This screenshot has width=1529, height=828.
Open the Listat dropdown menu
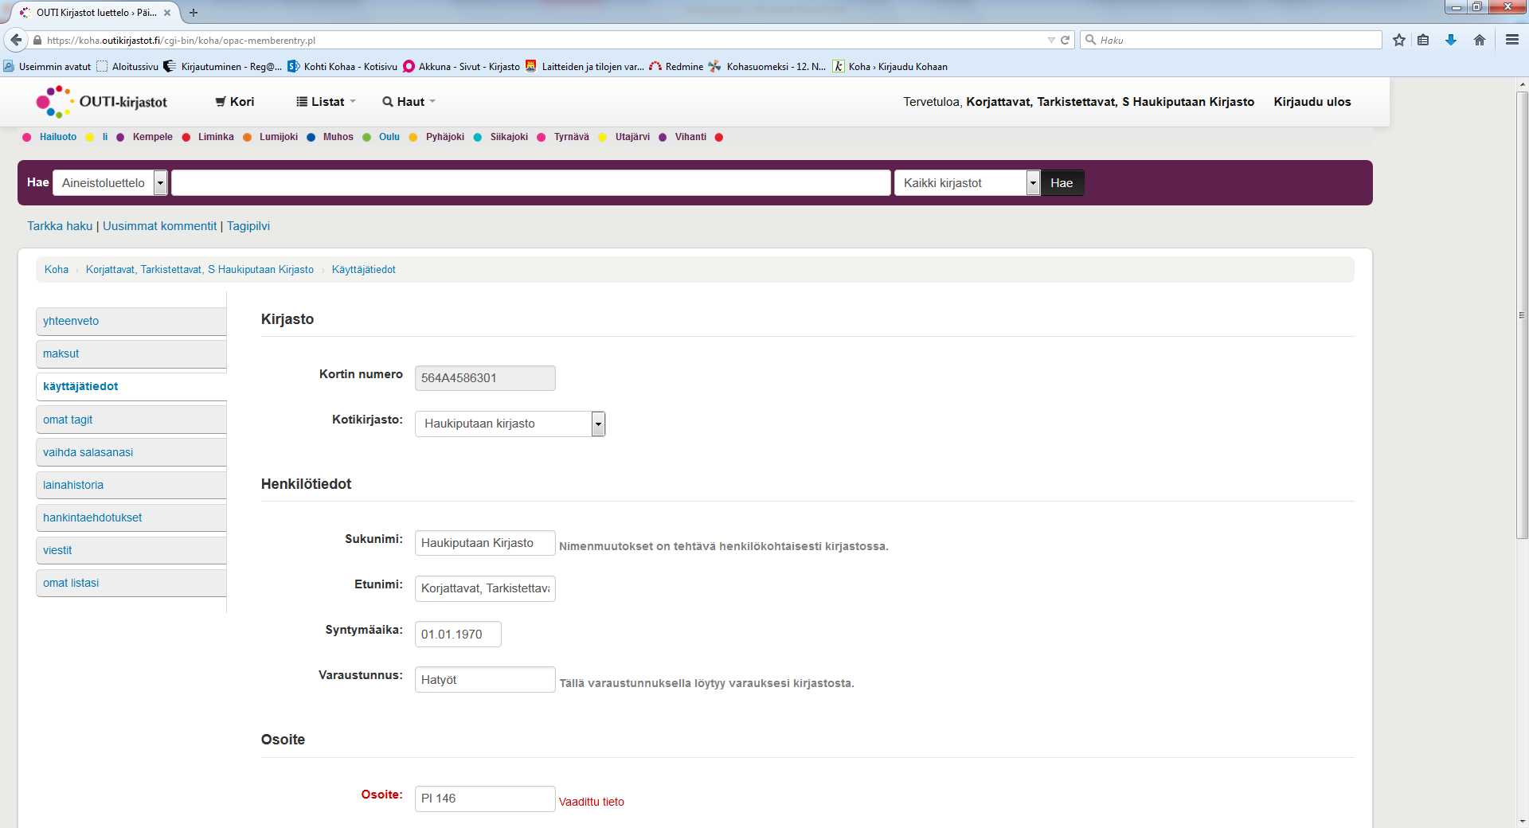(x=326, y=102)
